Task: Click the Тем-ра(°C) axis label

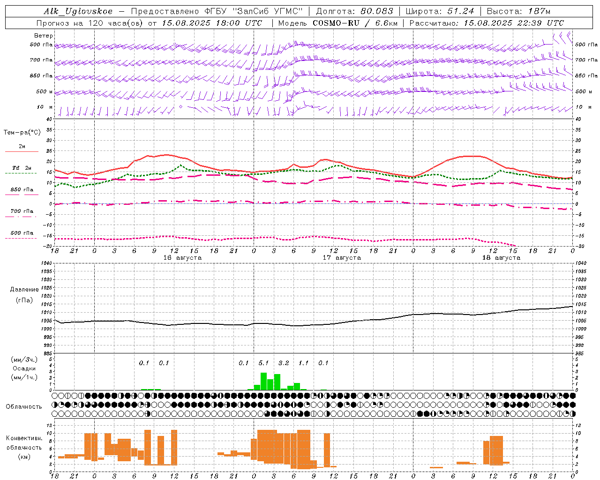Action: tap(22, 133)
